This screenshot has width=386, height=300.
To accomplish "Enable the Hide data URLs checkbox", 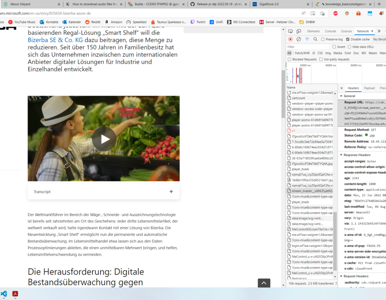I will (x=349, y=47).
